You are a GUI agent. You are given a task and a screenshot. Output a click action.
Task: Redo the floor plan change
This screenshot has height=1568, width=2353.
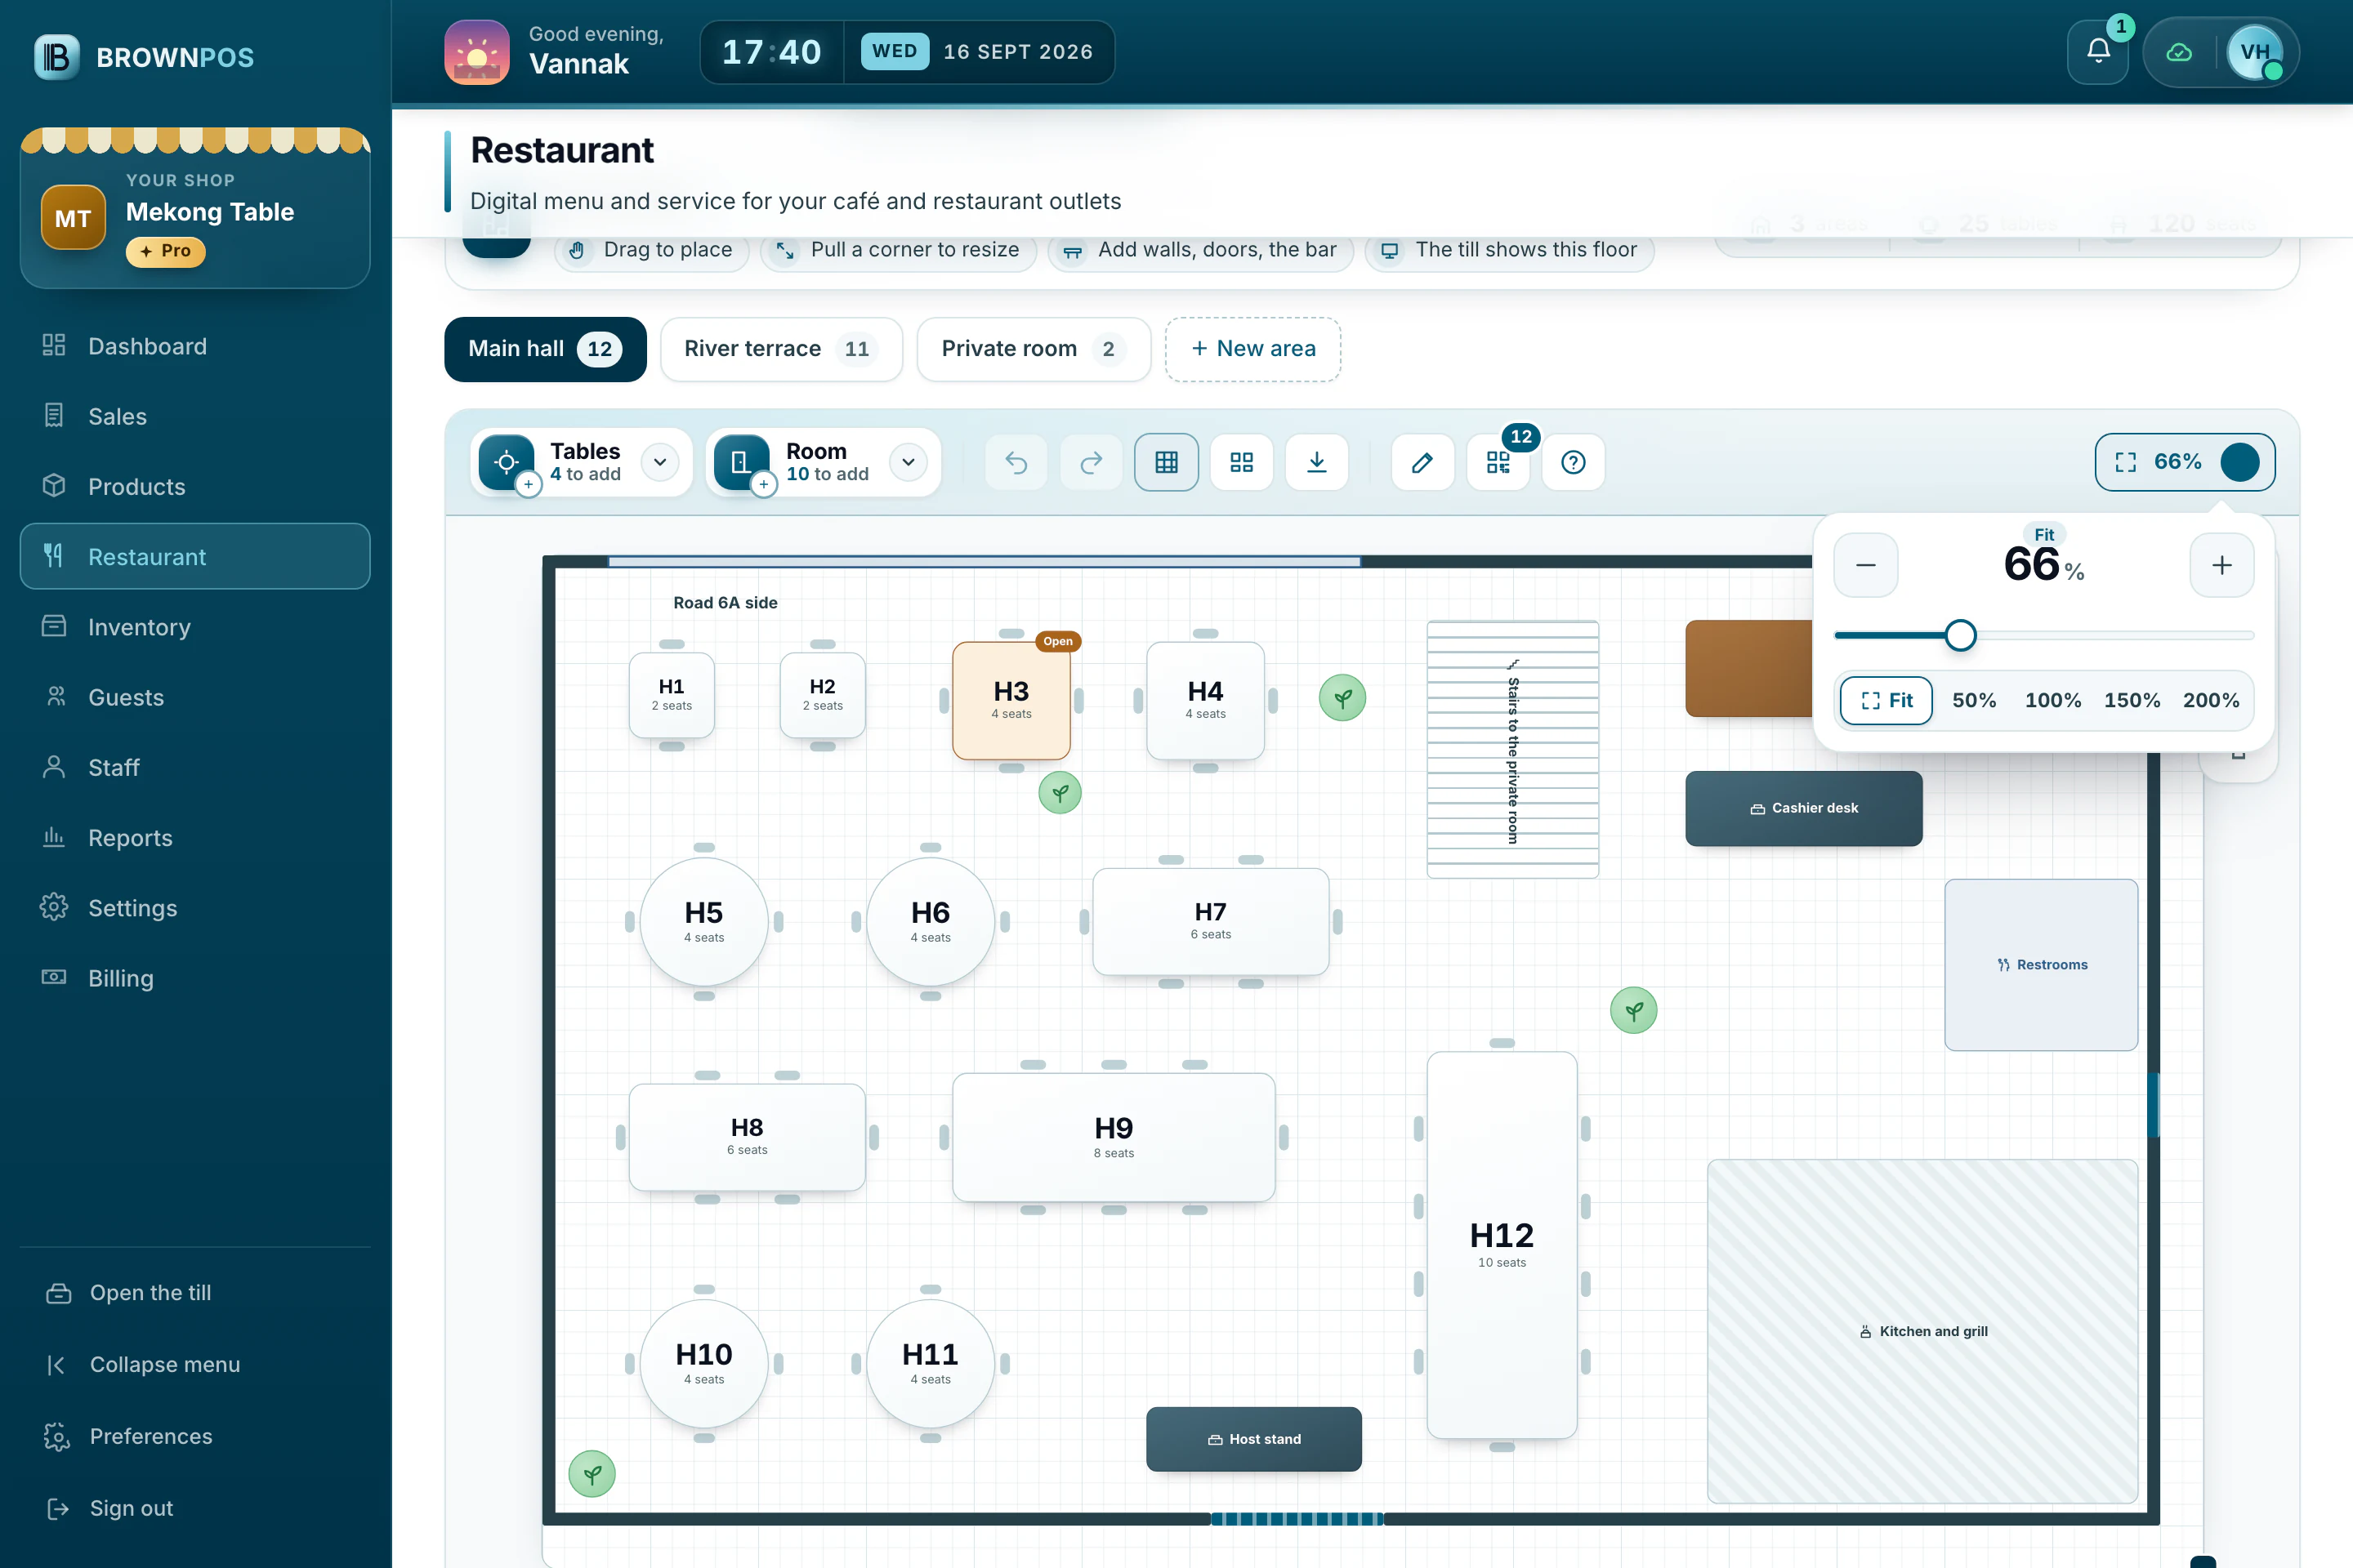(1092, 462)
